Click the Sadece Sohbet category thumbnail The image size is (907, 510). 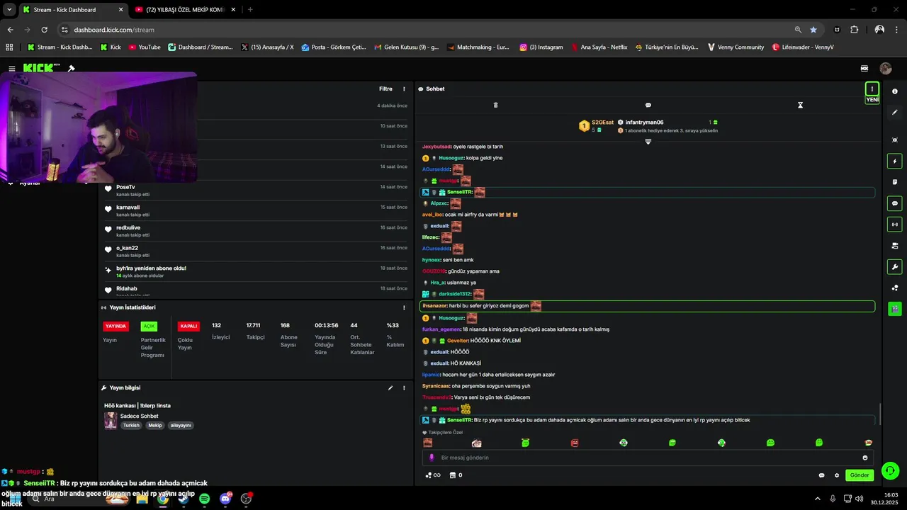(111, 421)
